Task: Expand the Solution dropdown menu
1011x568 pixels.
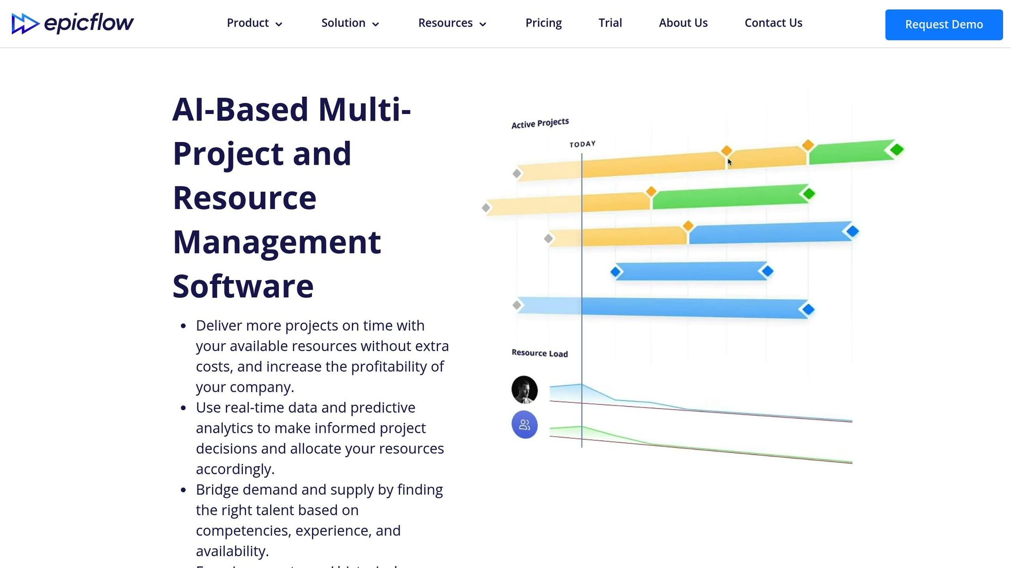Action: coord(350,23)
